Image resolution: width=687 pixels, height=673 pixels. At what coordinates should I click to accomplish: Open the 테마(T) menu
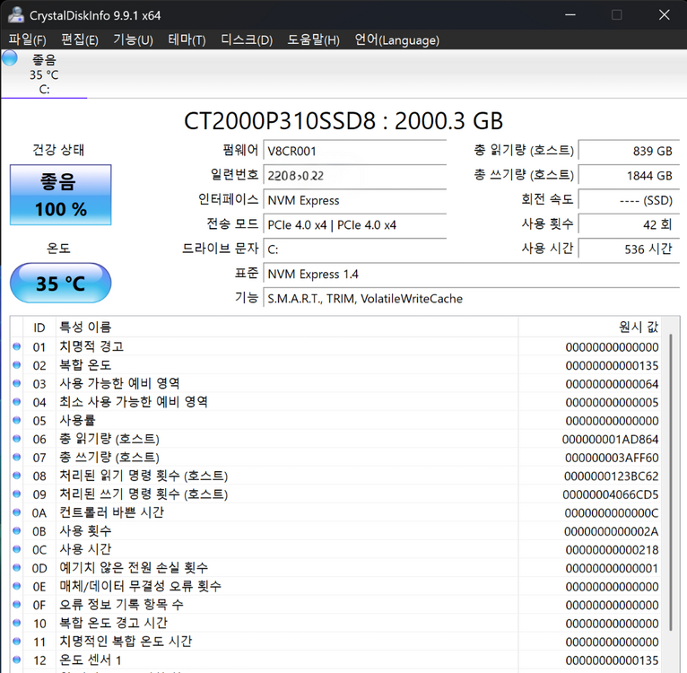(187, 39)
